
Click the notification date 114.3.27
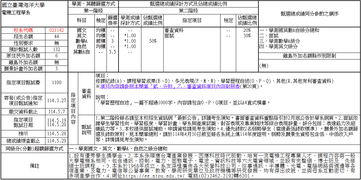pos(57,100)
